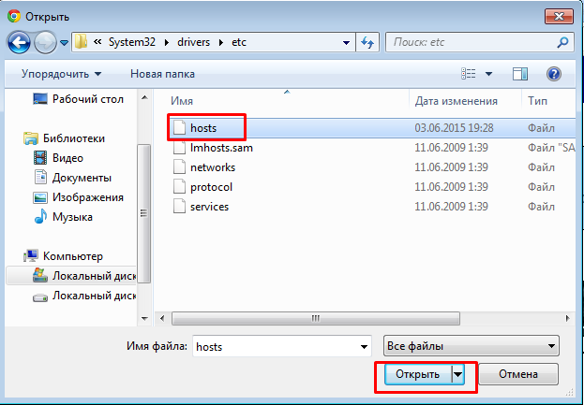The height and width of the screenshot is (405, 584).
Task: Go back with the blue back arrow
Action: [19, 42]
